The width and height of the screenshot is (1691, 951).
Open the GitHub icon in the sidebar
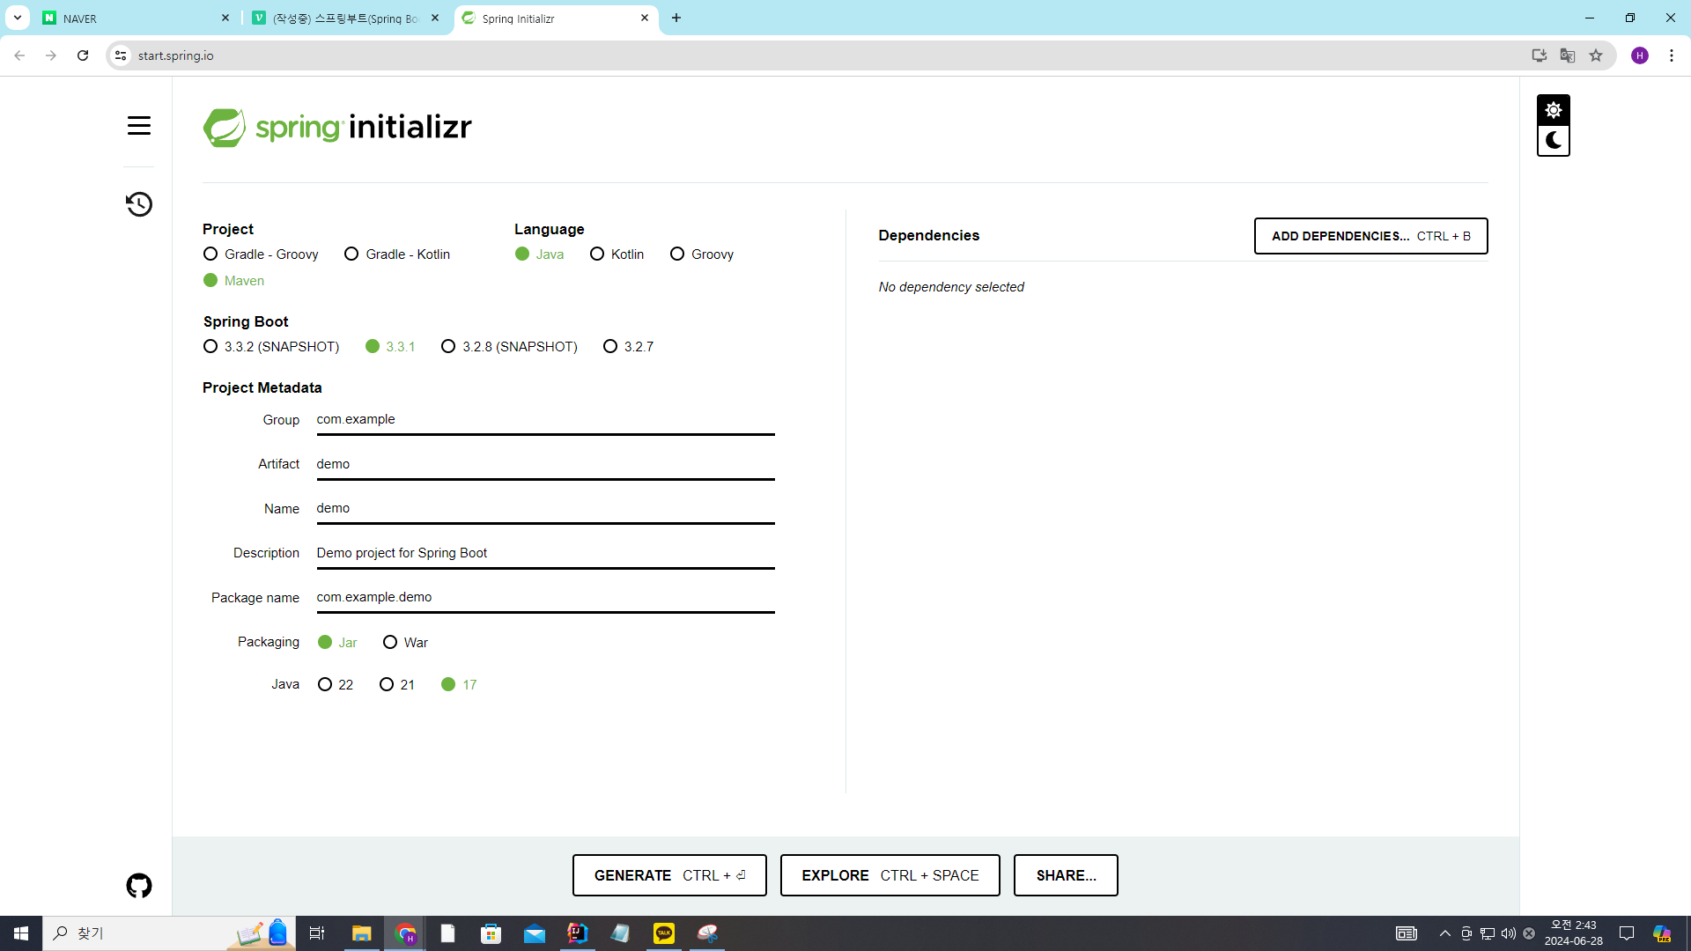[x=139, y=886]
